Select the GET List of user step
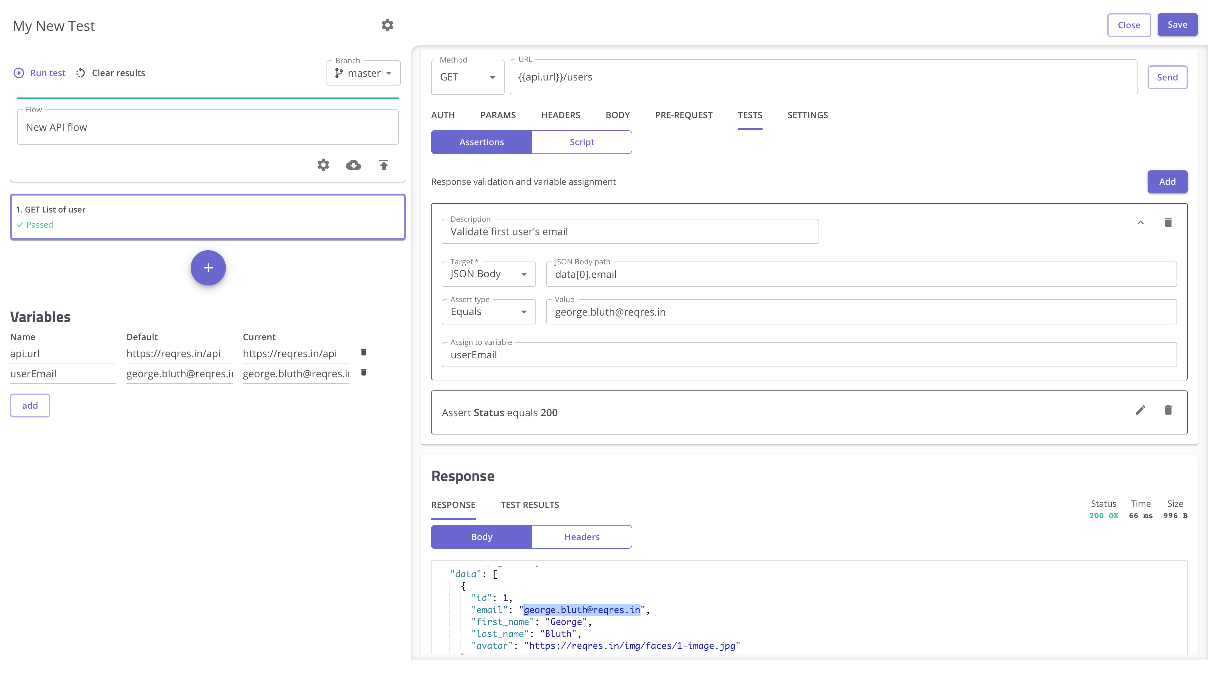This screenshot has width=1208, height=679. coord(208,217)
